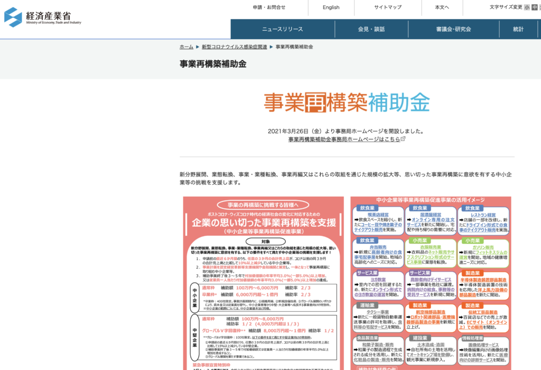Click 和菓子製造・販売 in the usage flyer
This screenshot has height=370, width=541.
point(378,345)
